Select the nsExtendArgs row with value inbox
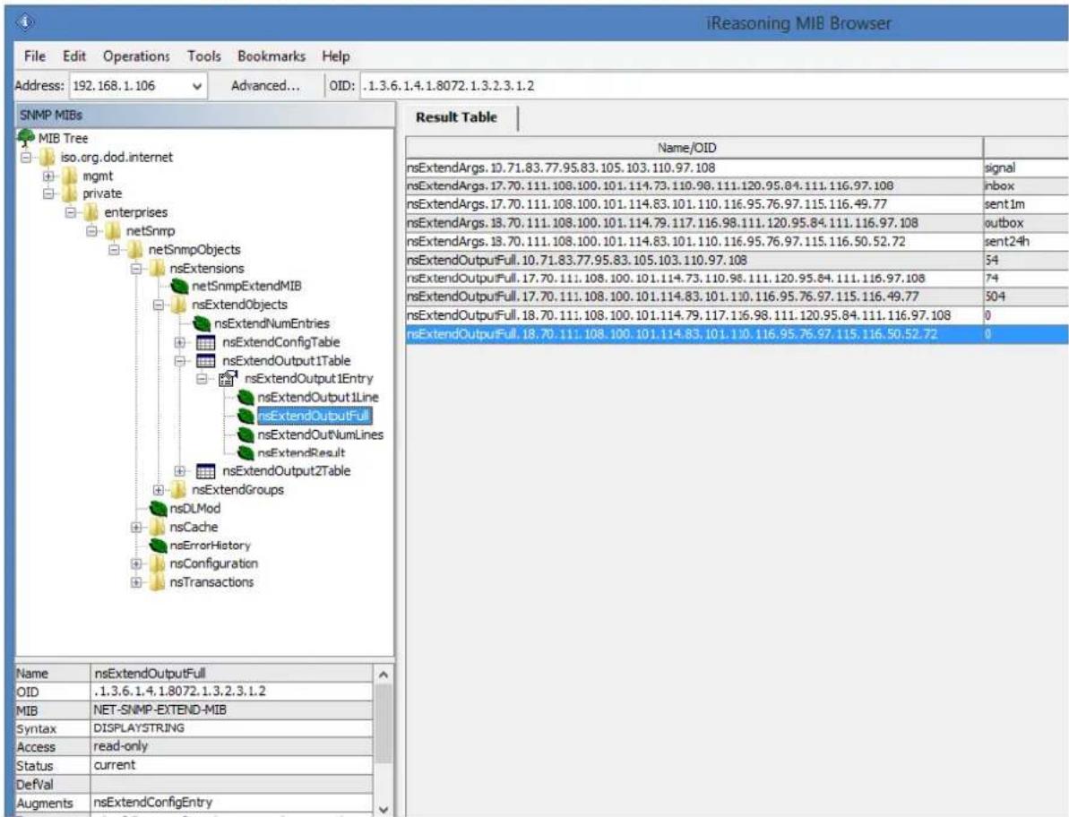Screen dimensions: 1069x817 (x=737, y=186)
